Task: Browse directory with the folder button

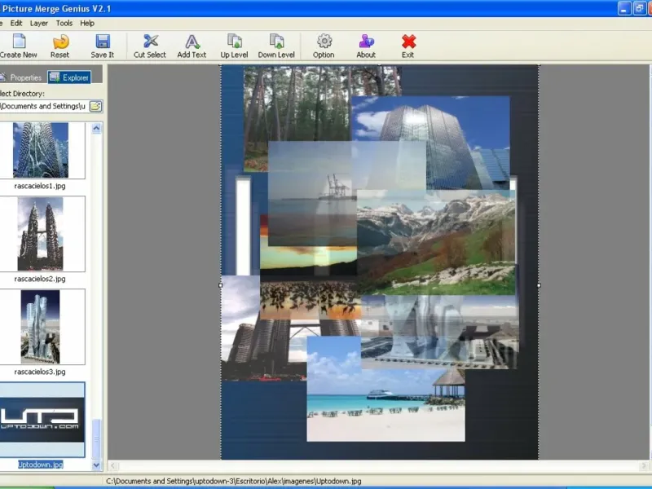Action: (x=95, y=106)
